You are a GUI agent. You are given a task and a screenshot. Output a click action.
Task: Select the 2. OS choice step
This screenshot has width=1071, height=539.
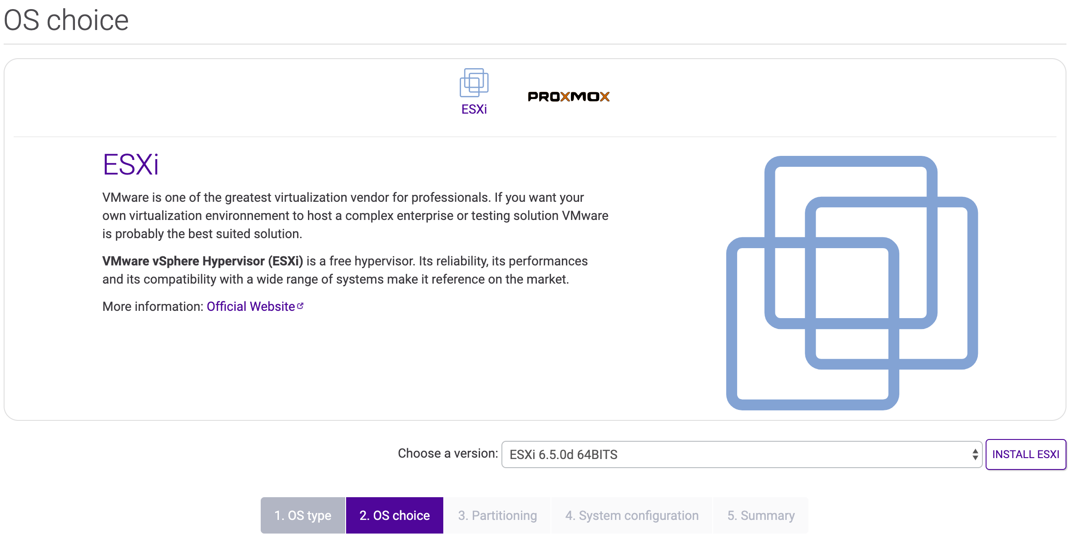coord(395,515)
